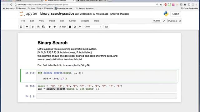Screen dimensions: 200x112
Task: Open the Personal bookmarks folder
Action: pyautogui.click(x=21, y=8)
